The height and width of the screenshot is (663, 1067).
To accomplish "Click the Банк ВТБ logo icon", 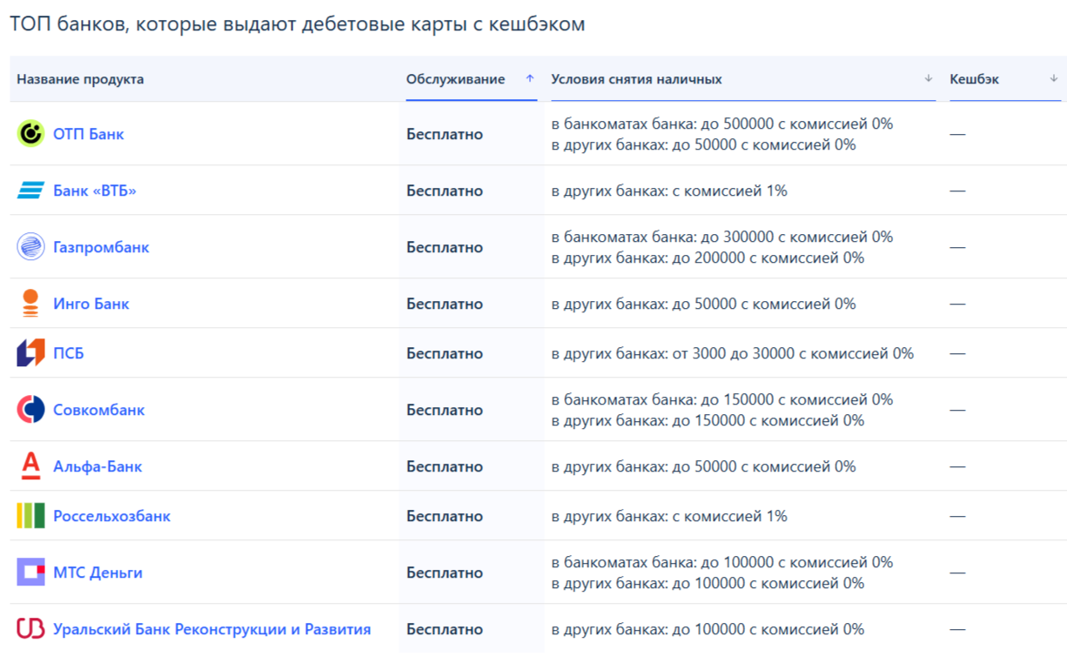I will pyautogui.click(x=30, y=191).
